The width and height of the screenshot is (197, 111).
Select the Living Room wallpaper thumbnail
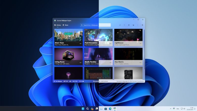pyautogui.click(x=68, y=54)
